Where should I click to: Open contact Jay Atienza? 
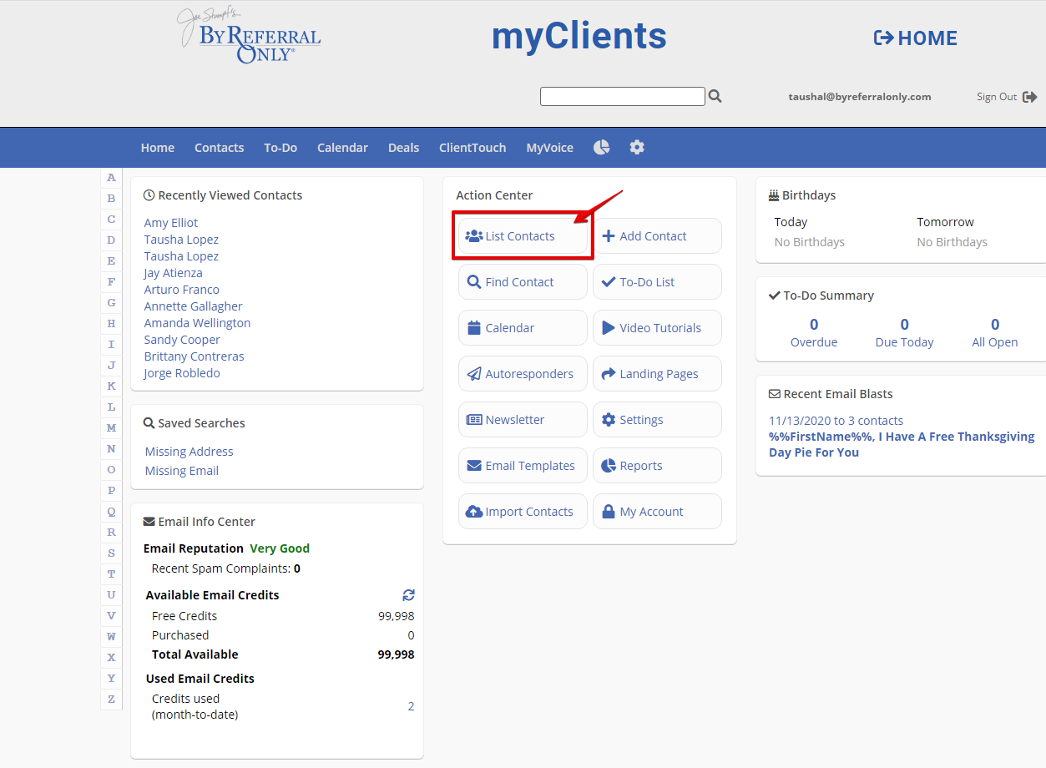(173, 273)
